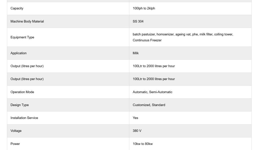Click the Power label cell
The height and width of the screenshot is (150, 259).
coord(15,144)
